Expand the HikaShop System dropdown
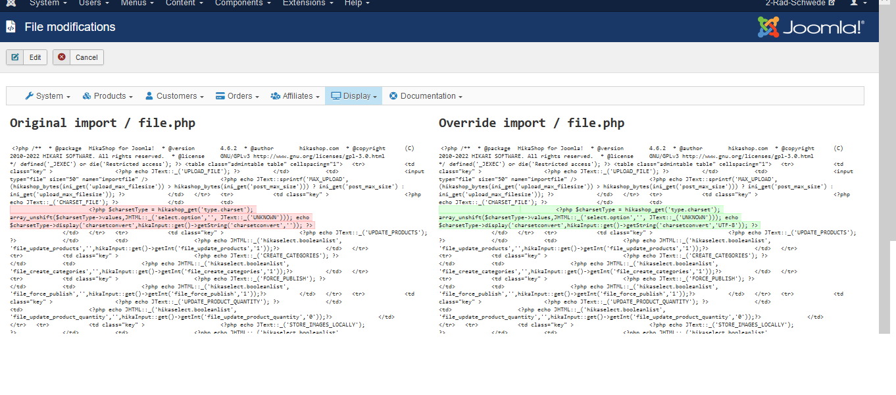This screenshot has width=896, height=395. [48, 96]
